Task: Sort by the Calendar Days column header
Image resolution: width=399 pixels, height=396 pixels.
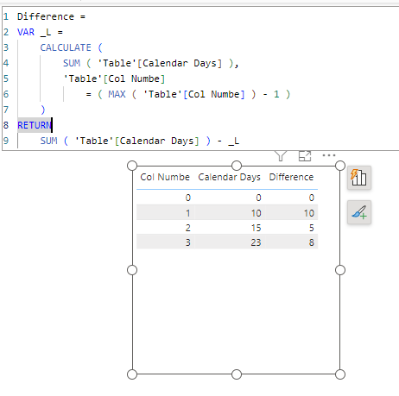Action: tap(229, 177)
